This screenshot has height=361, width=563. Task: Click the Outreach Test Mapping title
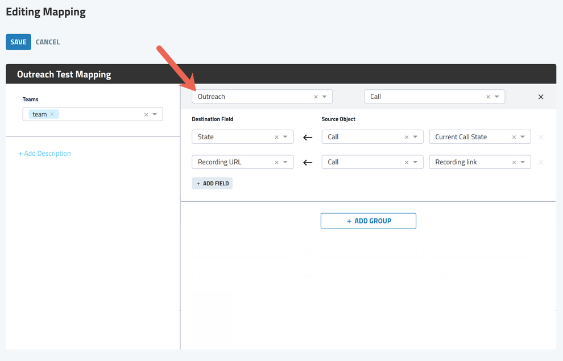coord(64,74)
